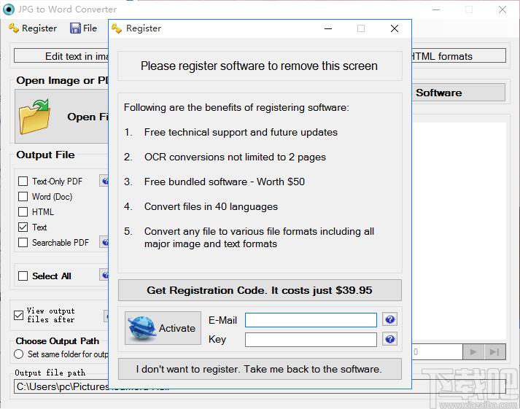520x409 pixels.
Task: Click the HTML formats button
Action: click(459, 56)
